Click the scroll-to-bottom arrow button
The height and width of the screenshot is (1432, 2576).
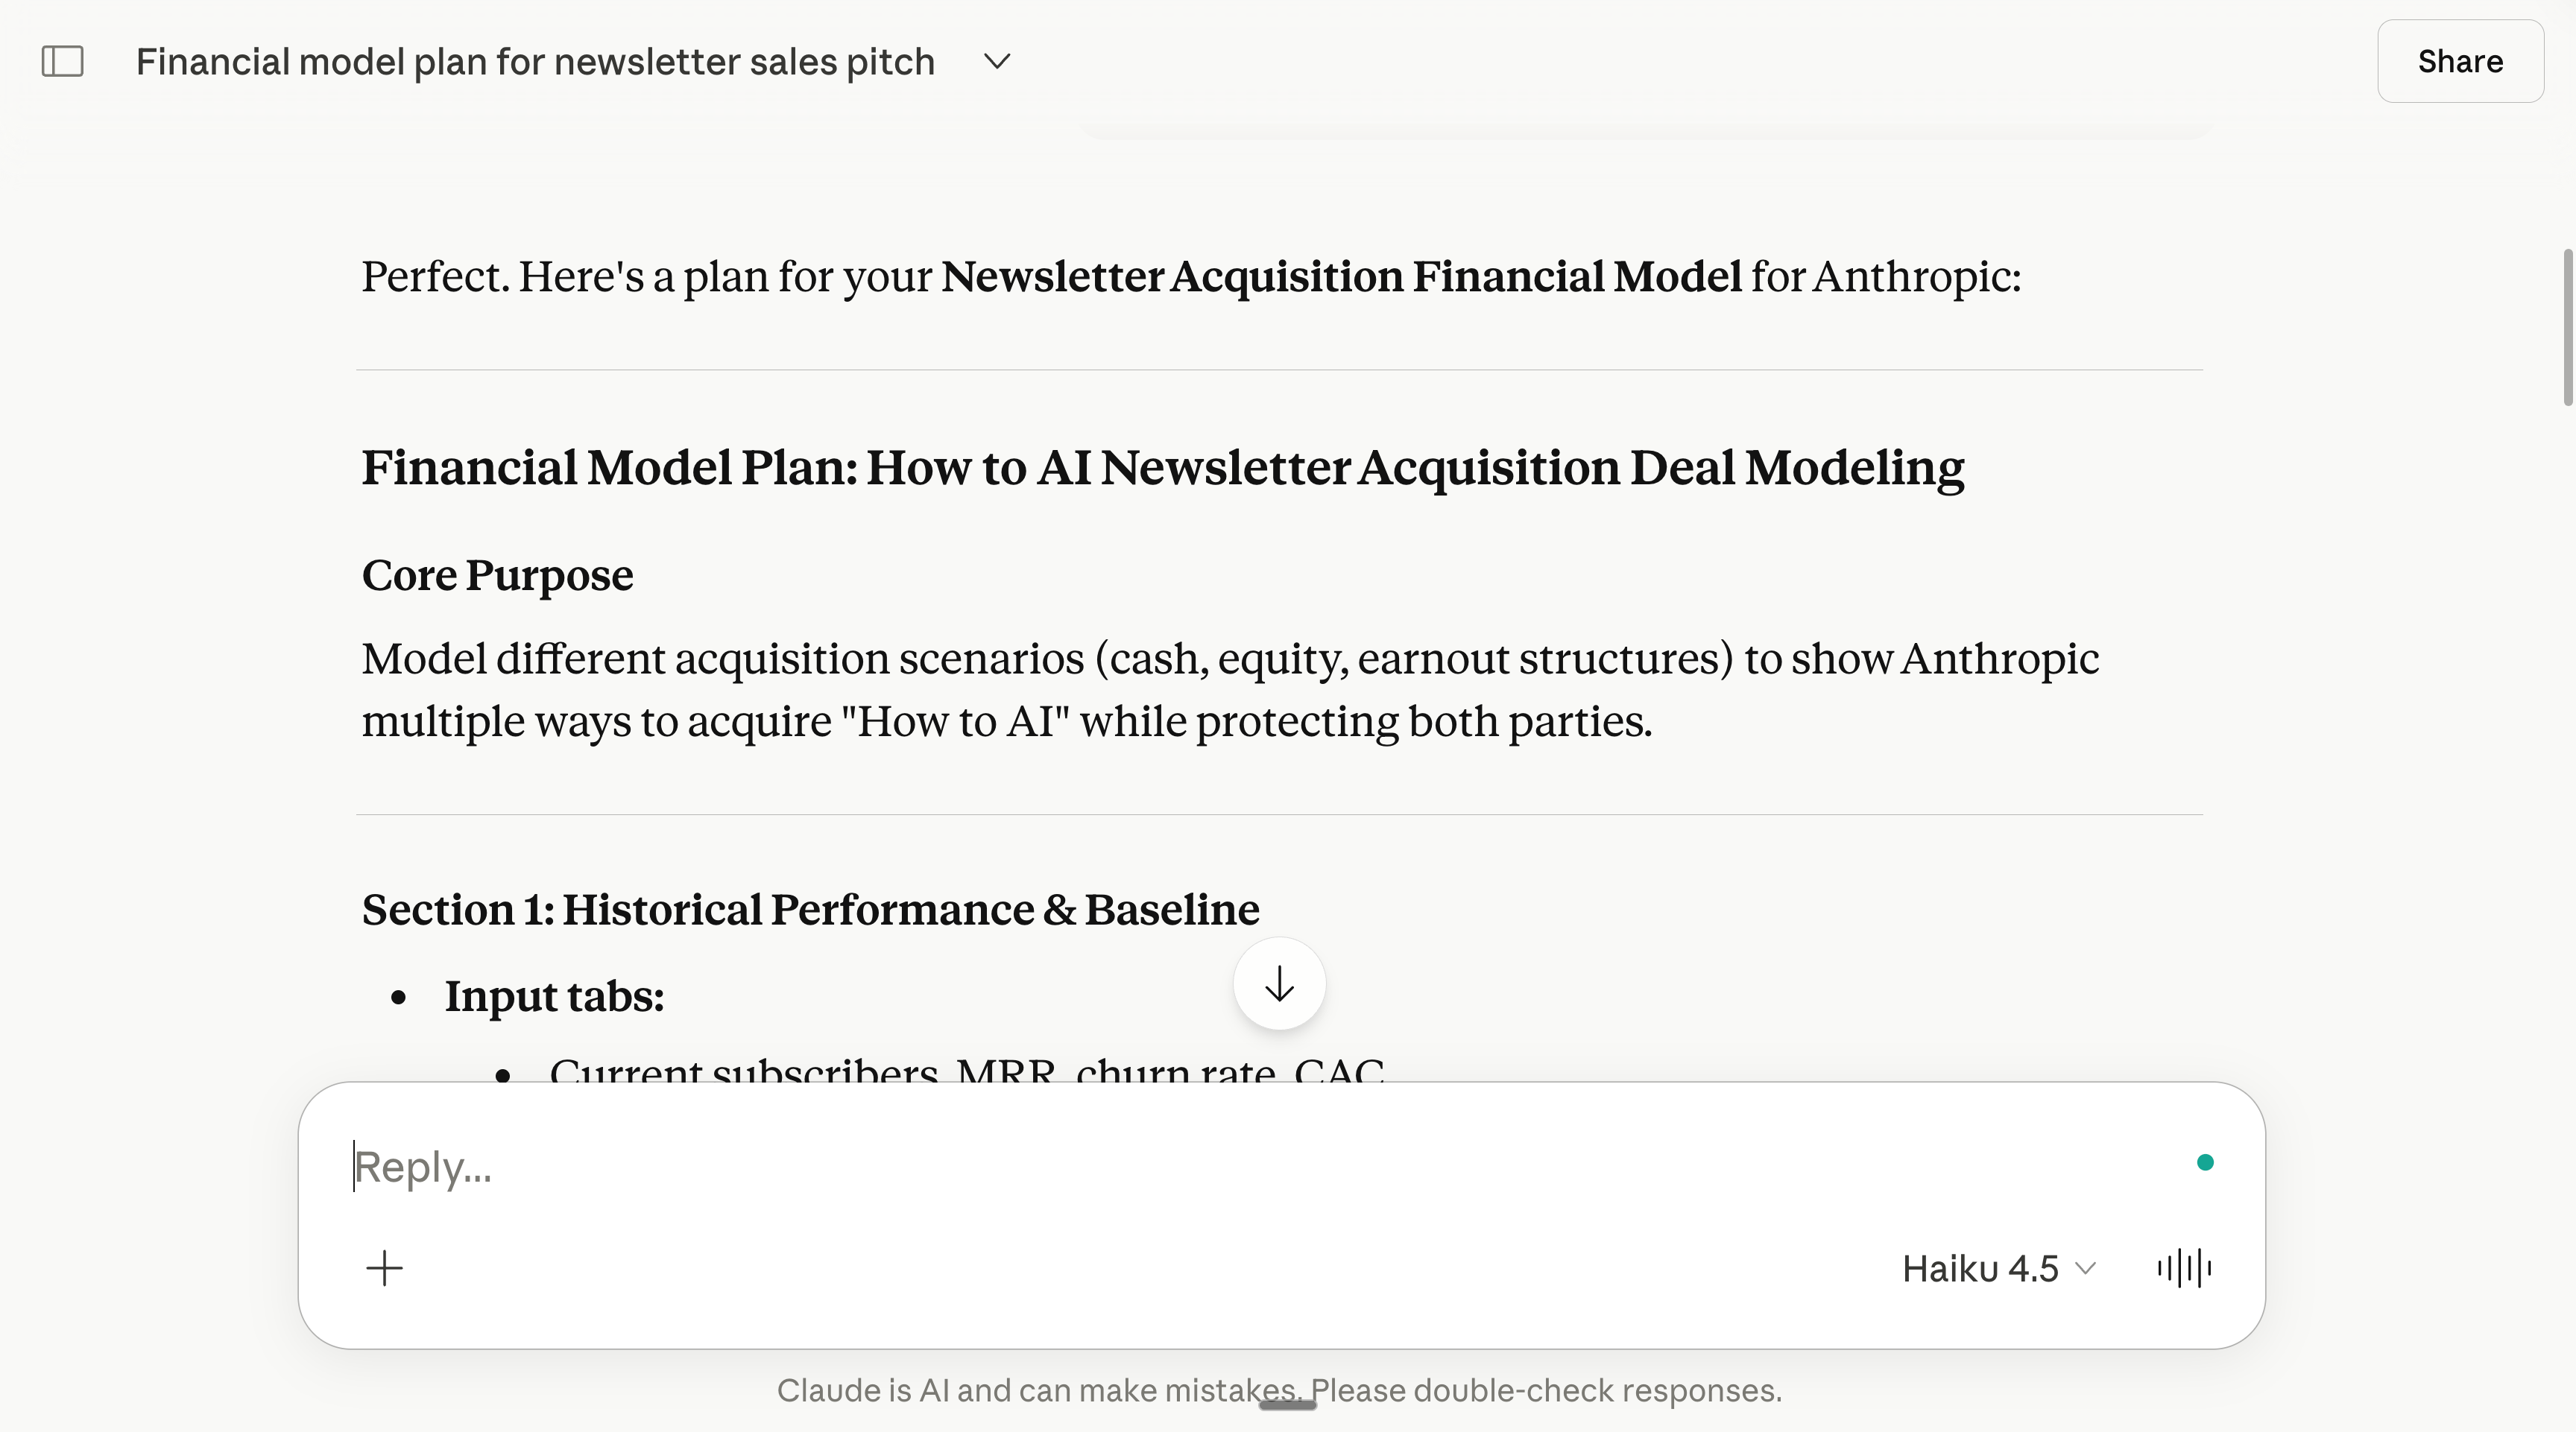[x=1279, y=984]
